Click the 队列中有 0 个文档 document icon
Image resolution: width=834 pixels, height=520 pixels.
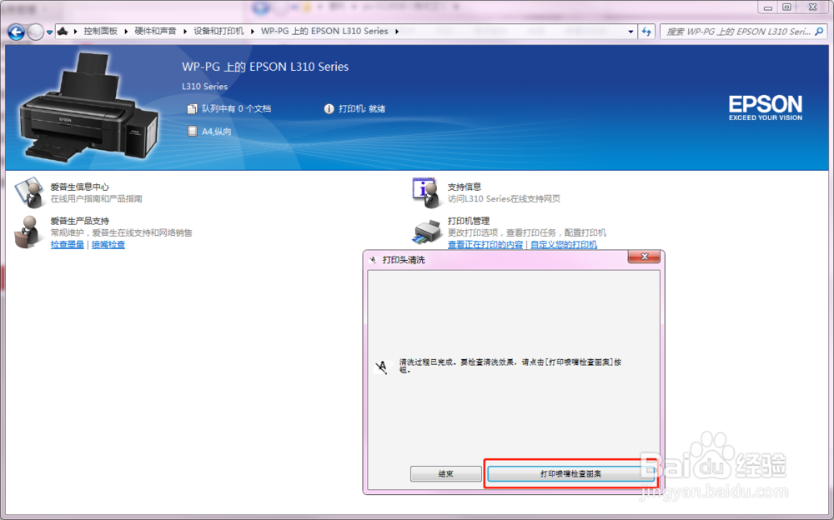(192, 109)
